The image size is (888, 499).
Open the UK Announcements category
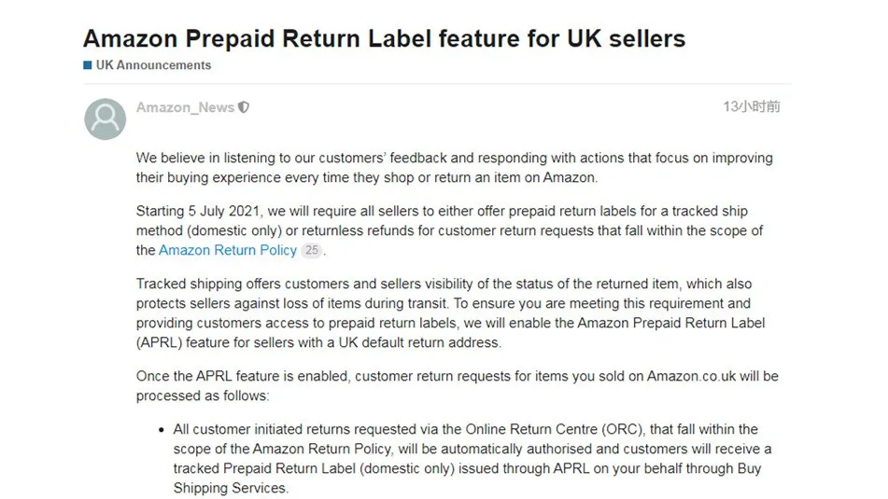click(153, 65)
